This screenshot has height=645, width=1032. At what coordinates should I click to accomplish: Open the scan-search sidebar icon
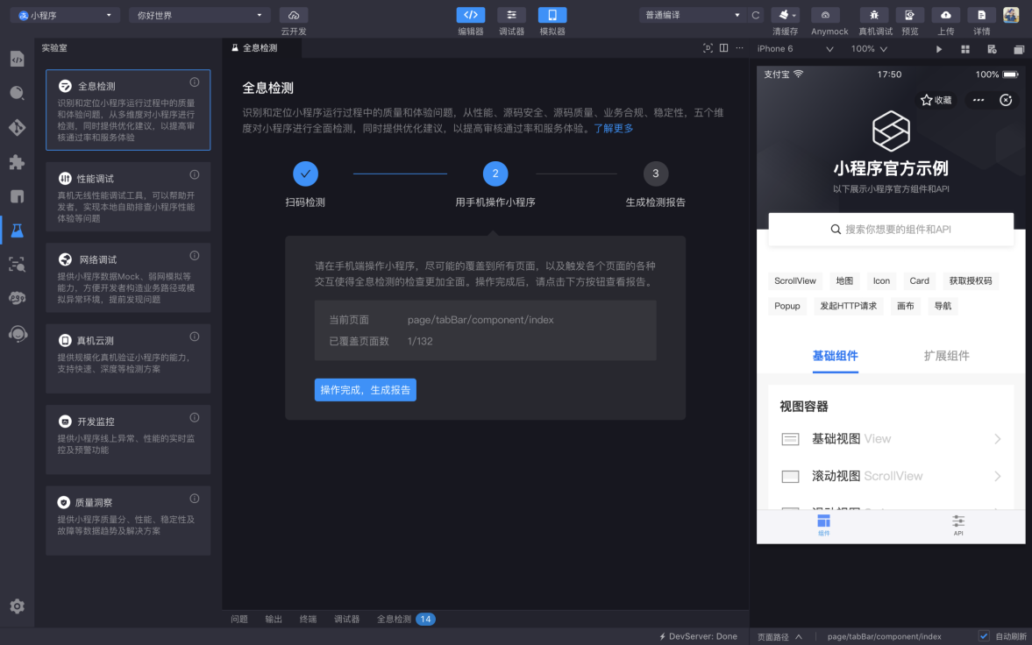[x=18, y=265]
